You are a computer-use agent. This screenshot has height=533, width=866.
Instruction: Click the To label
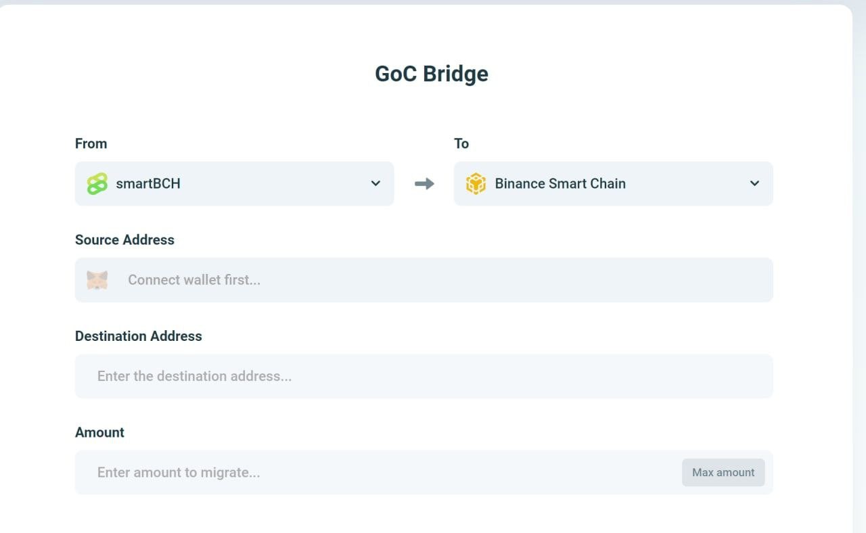pyautogui.click(x=461, y=143)
